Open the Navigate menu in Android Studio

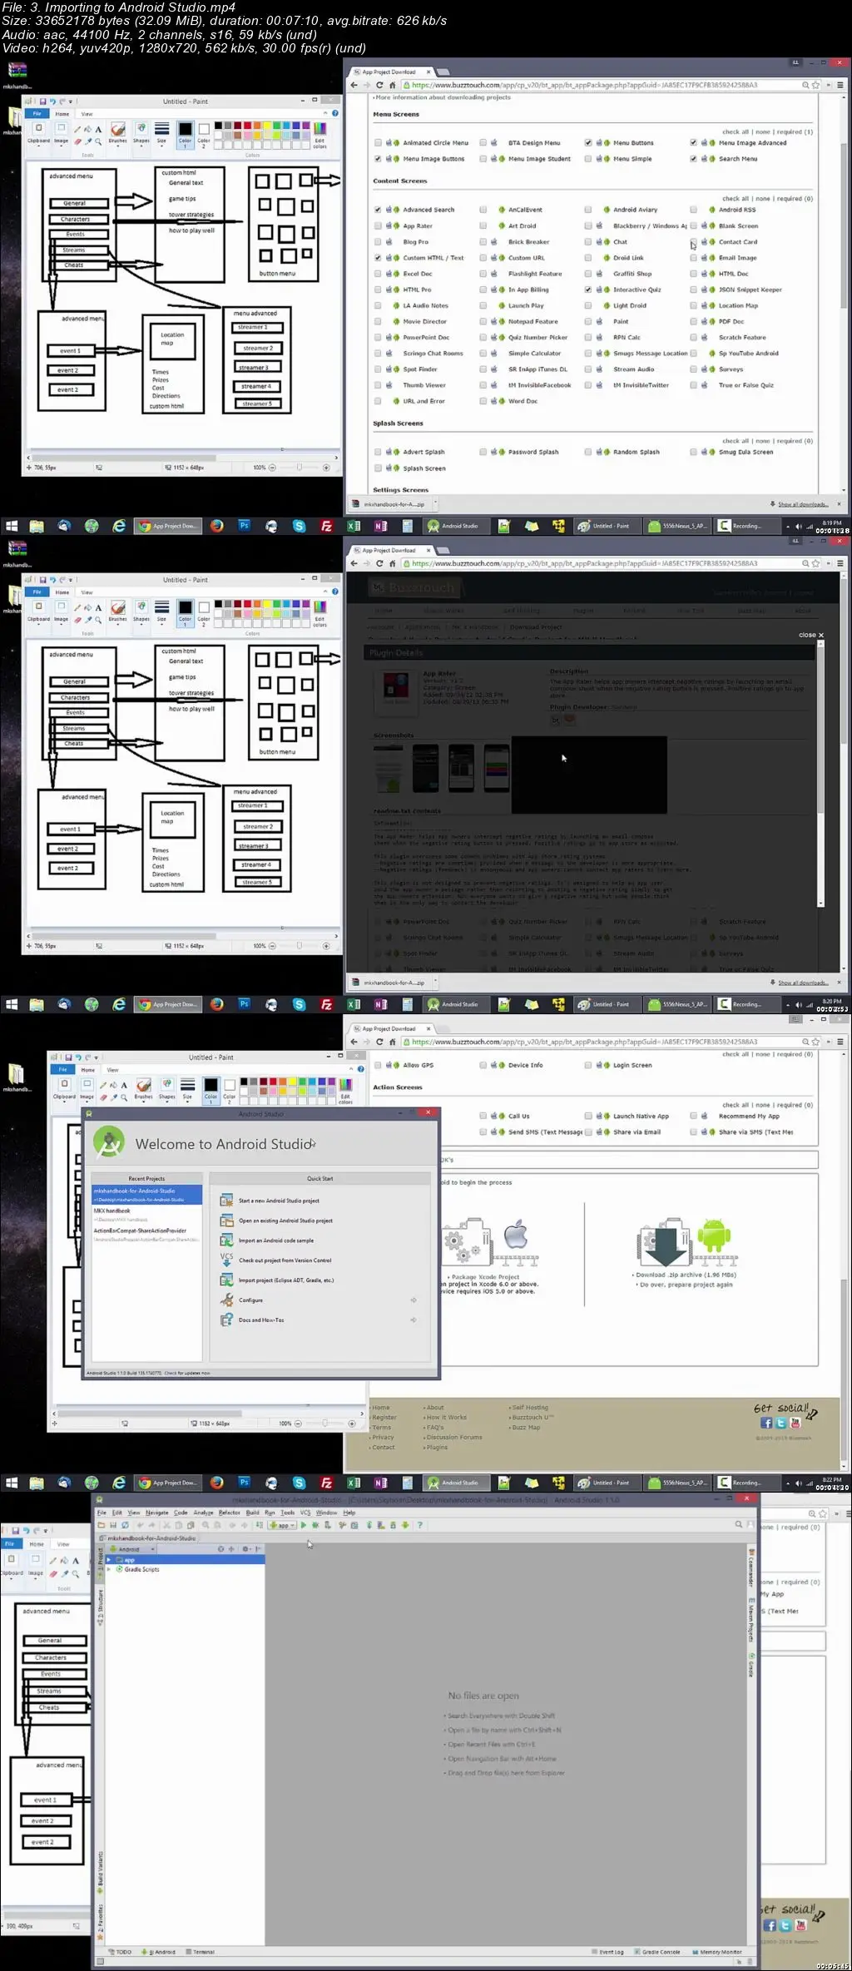tap(157, 1513)
